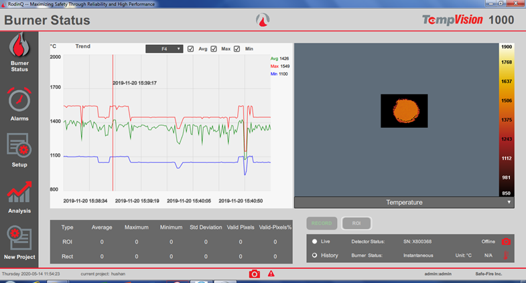Click the 1900 scale value
Screen dimensions: 526x283
pos(507,47)
